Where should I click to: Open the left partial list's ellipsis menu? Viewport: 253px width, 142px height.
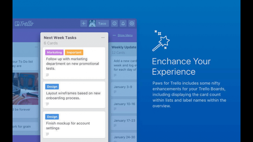[36, 47]
